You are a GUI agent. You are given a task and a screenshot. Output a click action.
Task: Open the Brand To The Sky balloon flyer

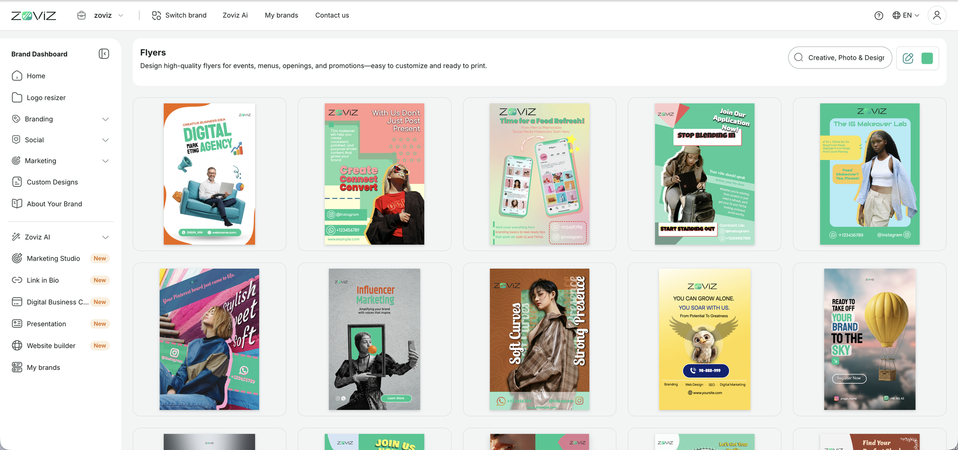(869, 339)
